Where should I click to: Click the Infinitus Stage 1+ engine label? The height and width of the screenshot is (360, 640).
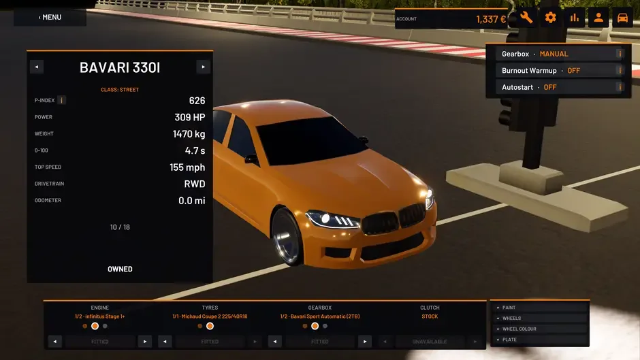point(100,316)
